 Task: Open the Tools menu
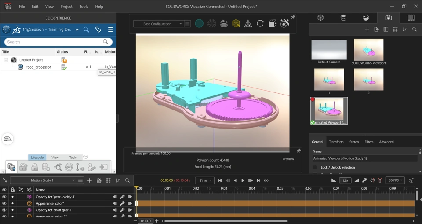(84, 7)
